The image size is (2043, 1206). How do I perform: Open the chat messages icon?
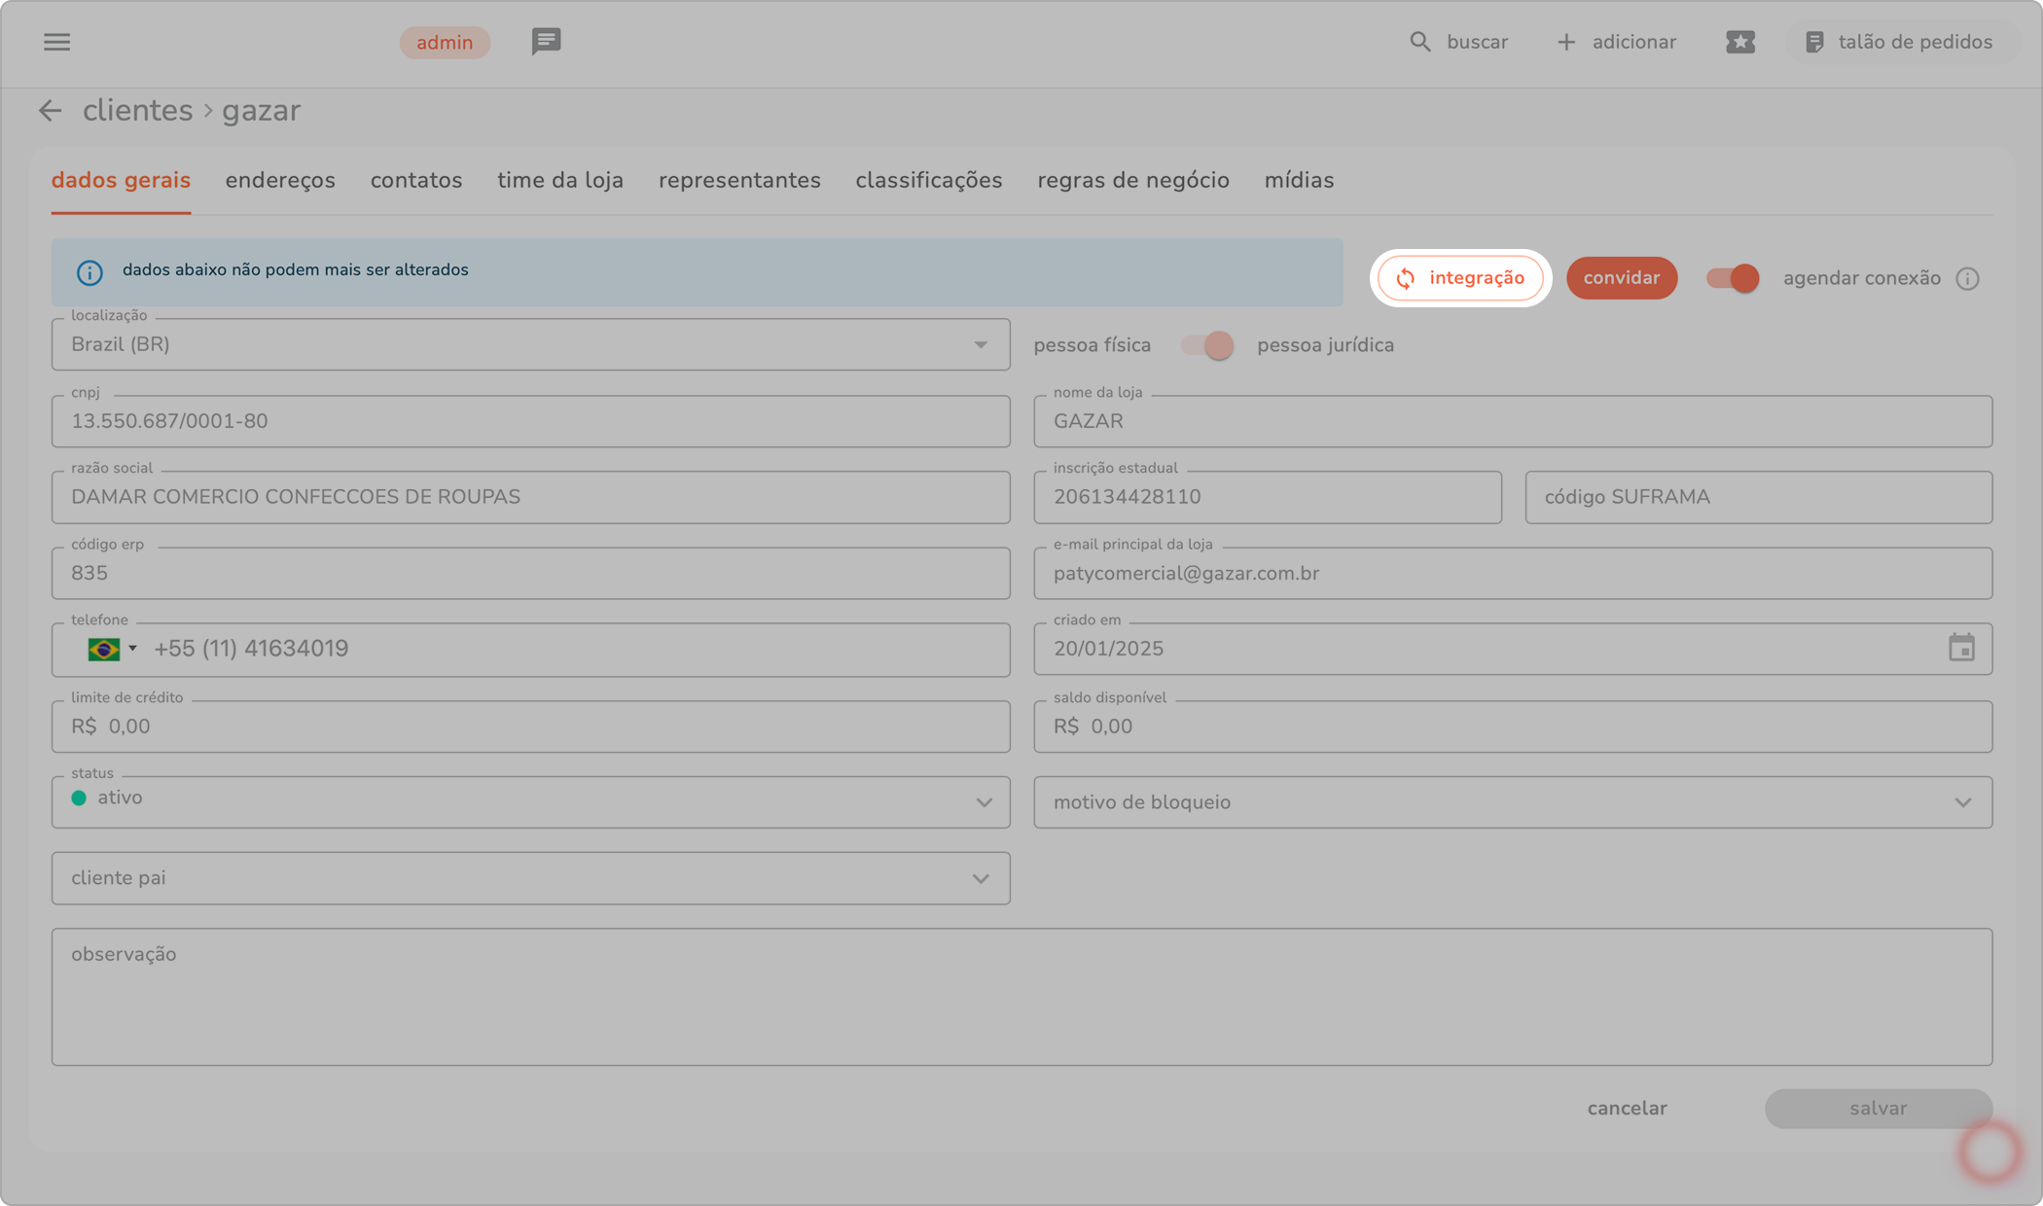pyautogui.click(x=546, y=42)
